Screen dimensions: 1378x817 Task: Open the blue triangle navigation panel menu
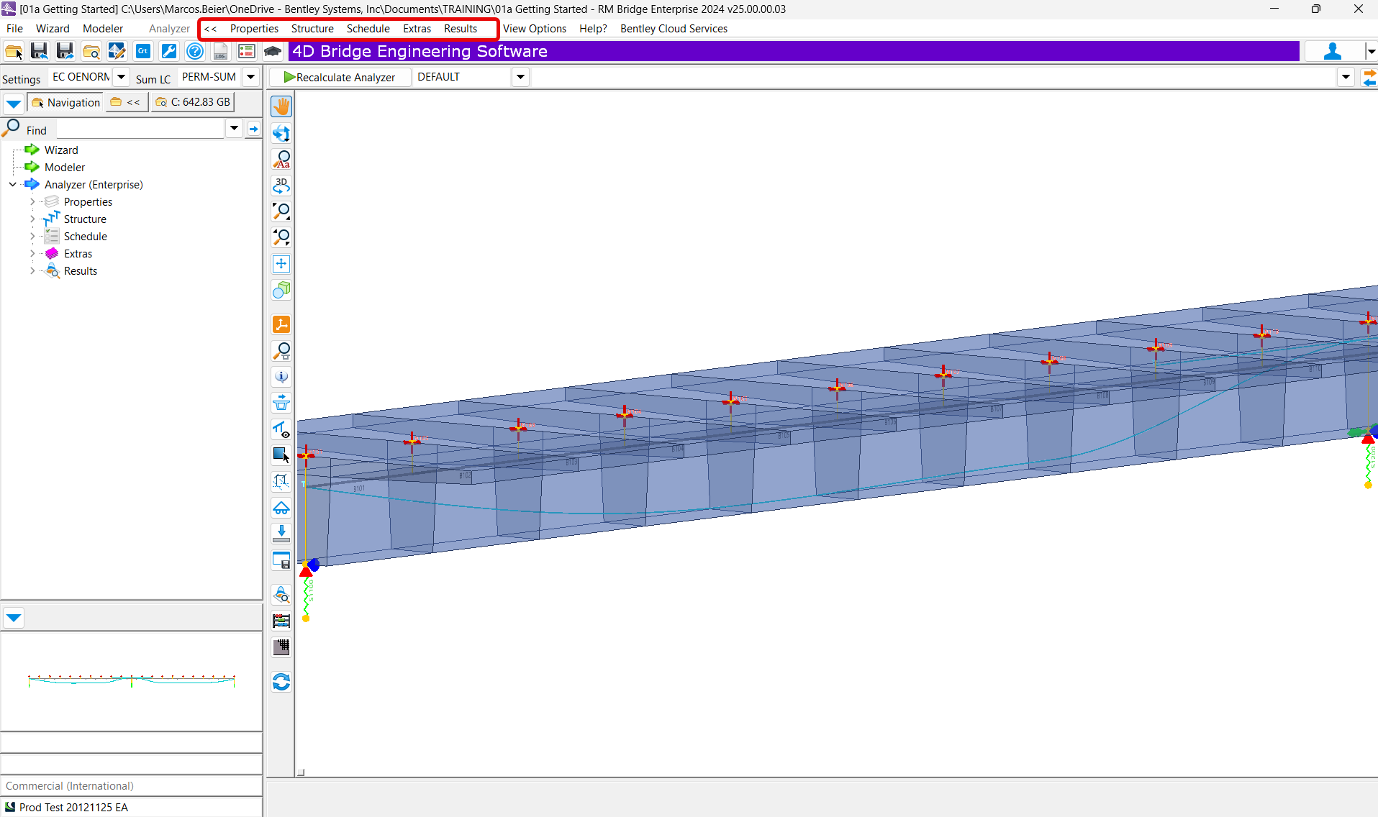coord(14,104)
